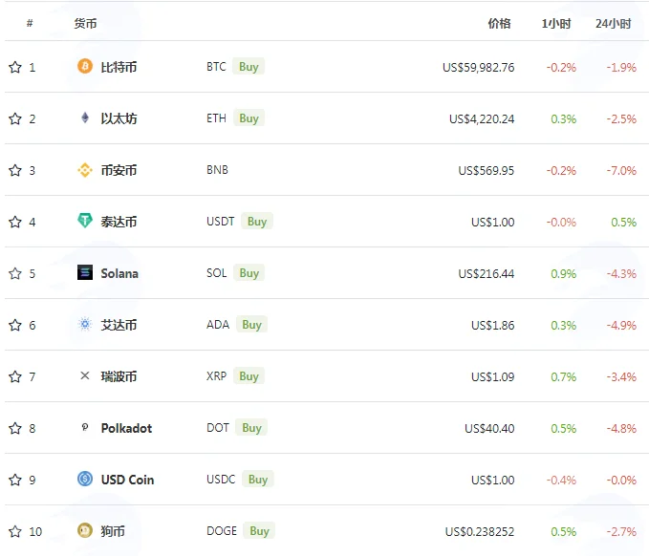The image size is (649, 556).
Task: Click the XRP ripple logo icon
Action: (x=85, y=375)
